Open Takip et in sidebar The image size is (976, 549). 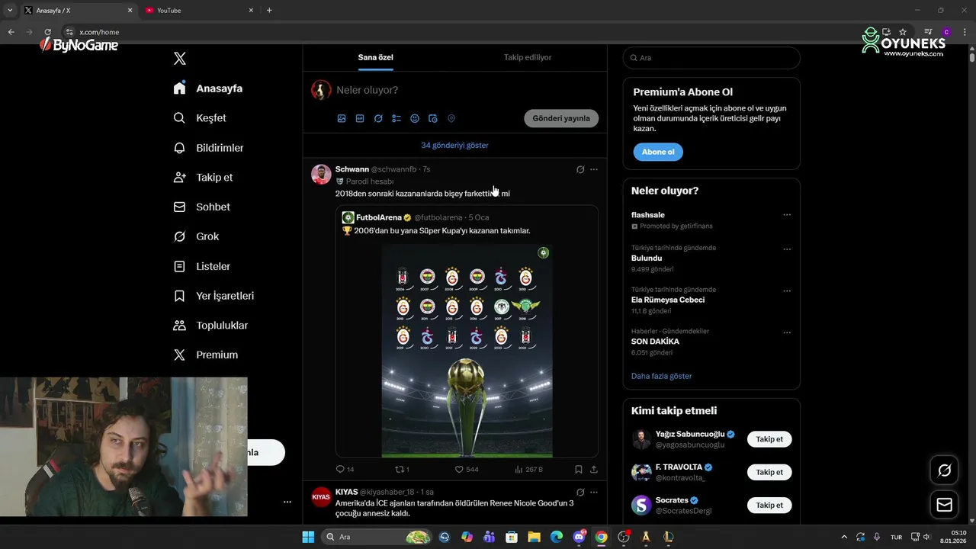[x=204, y=178]
